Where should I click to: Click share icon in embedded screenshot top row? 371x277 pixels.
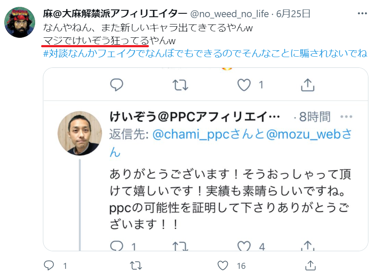308,85
